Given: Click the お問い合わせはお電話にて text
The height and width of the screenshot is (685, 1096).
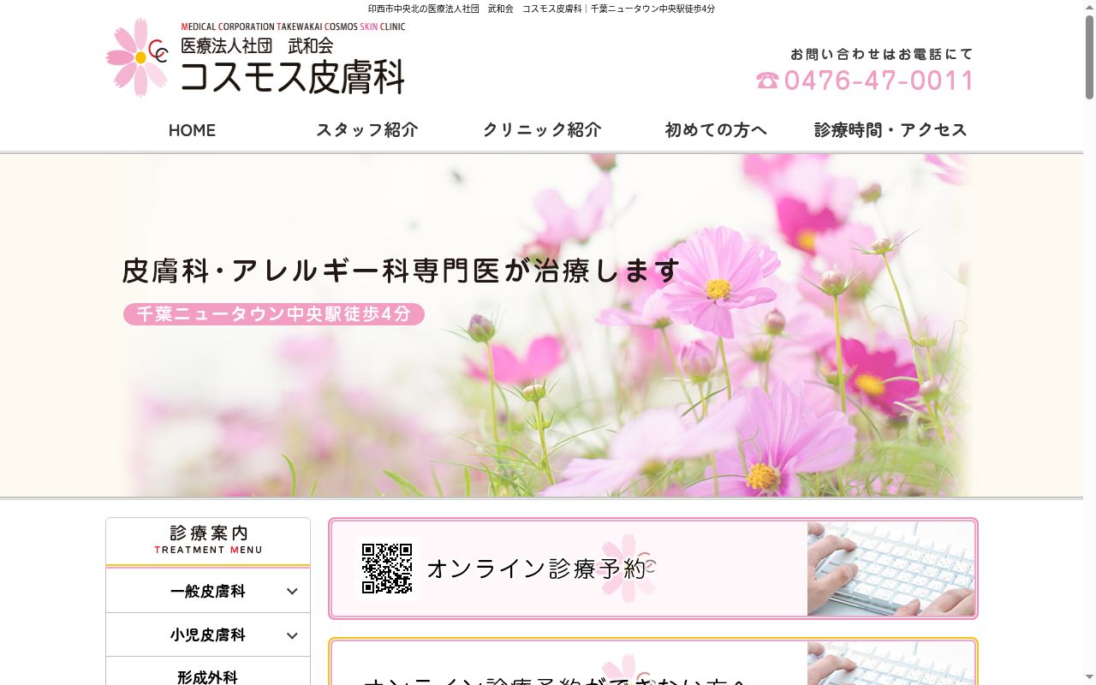Looking at the screenshot, I should tap(882, 54).
